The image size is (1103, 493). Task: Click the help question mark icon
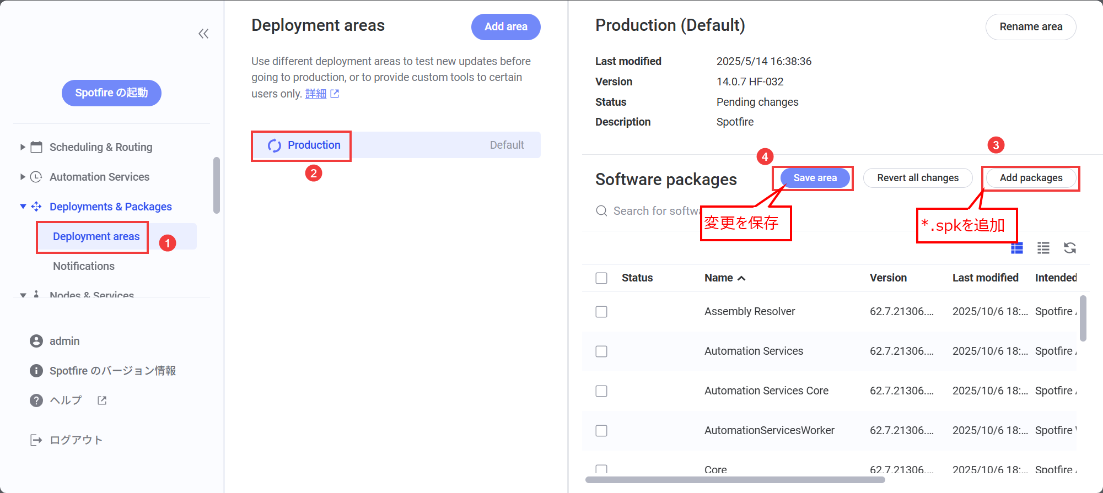[36, 400]
